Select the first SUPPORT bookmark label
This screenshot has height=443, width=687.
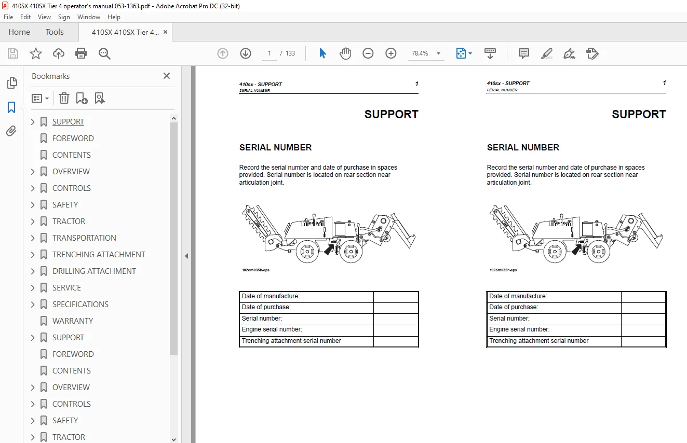(68, 122)
